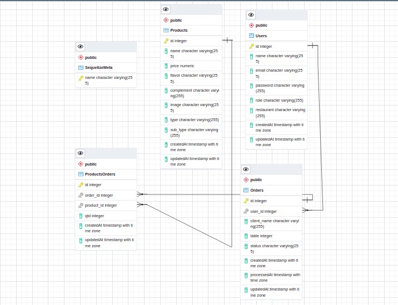Screen dimensions: 398x305
Task: Click the public schema icon in Products
Action: 166,20
